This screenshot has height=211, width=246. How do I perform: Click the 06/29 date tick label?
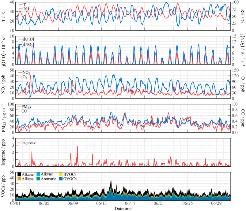(216, 203)
